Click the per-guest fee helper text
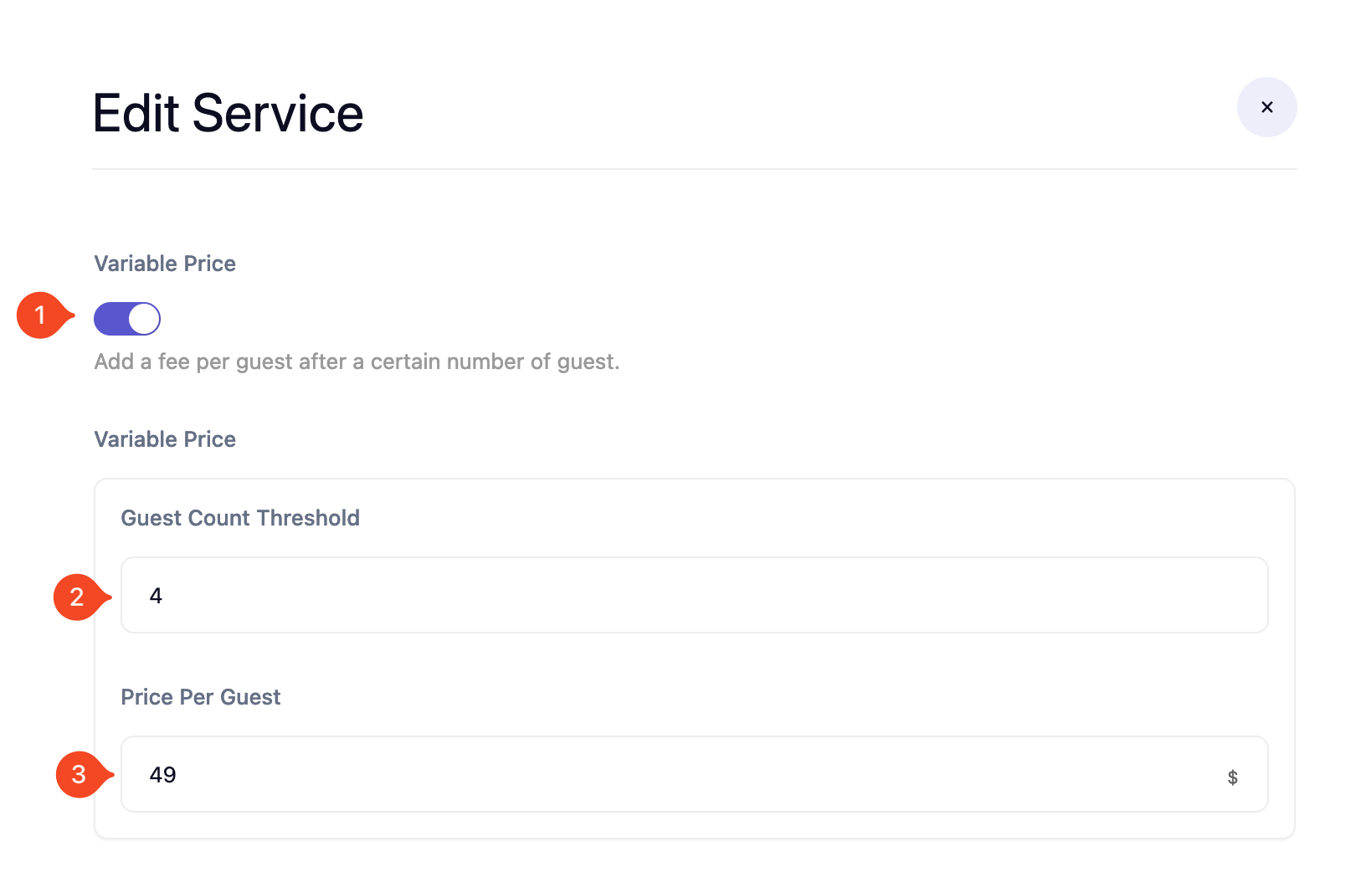This screenshot has width=1371, height=887. point(357,361)
